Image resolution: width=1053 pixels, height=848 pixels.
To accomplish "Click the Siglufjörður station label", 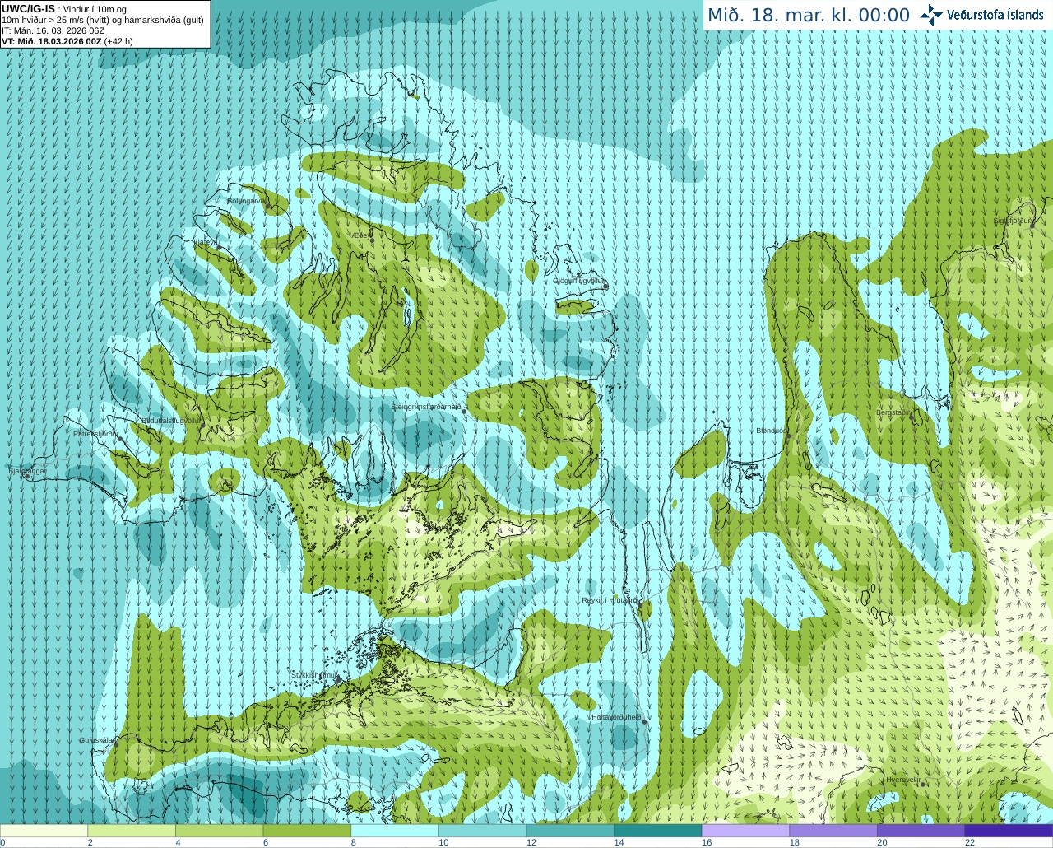I will [x=1013, y=221].
